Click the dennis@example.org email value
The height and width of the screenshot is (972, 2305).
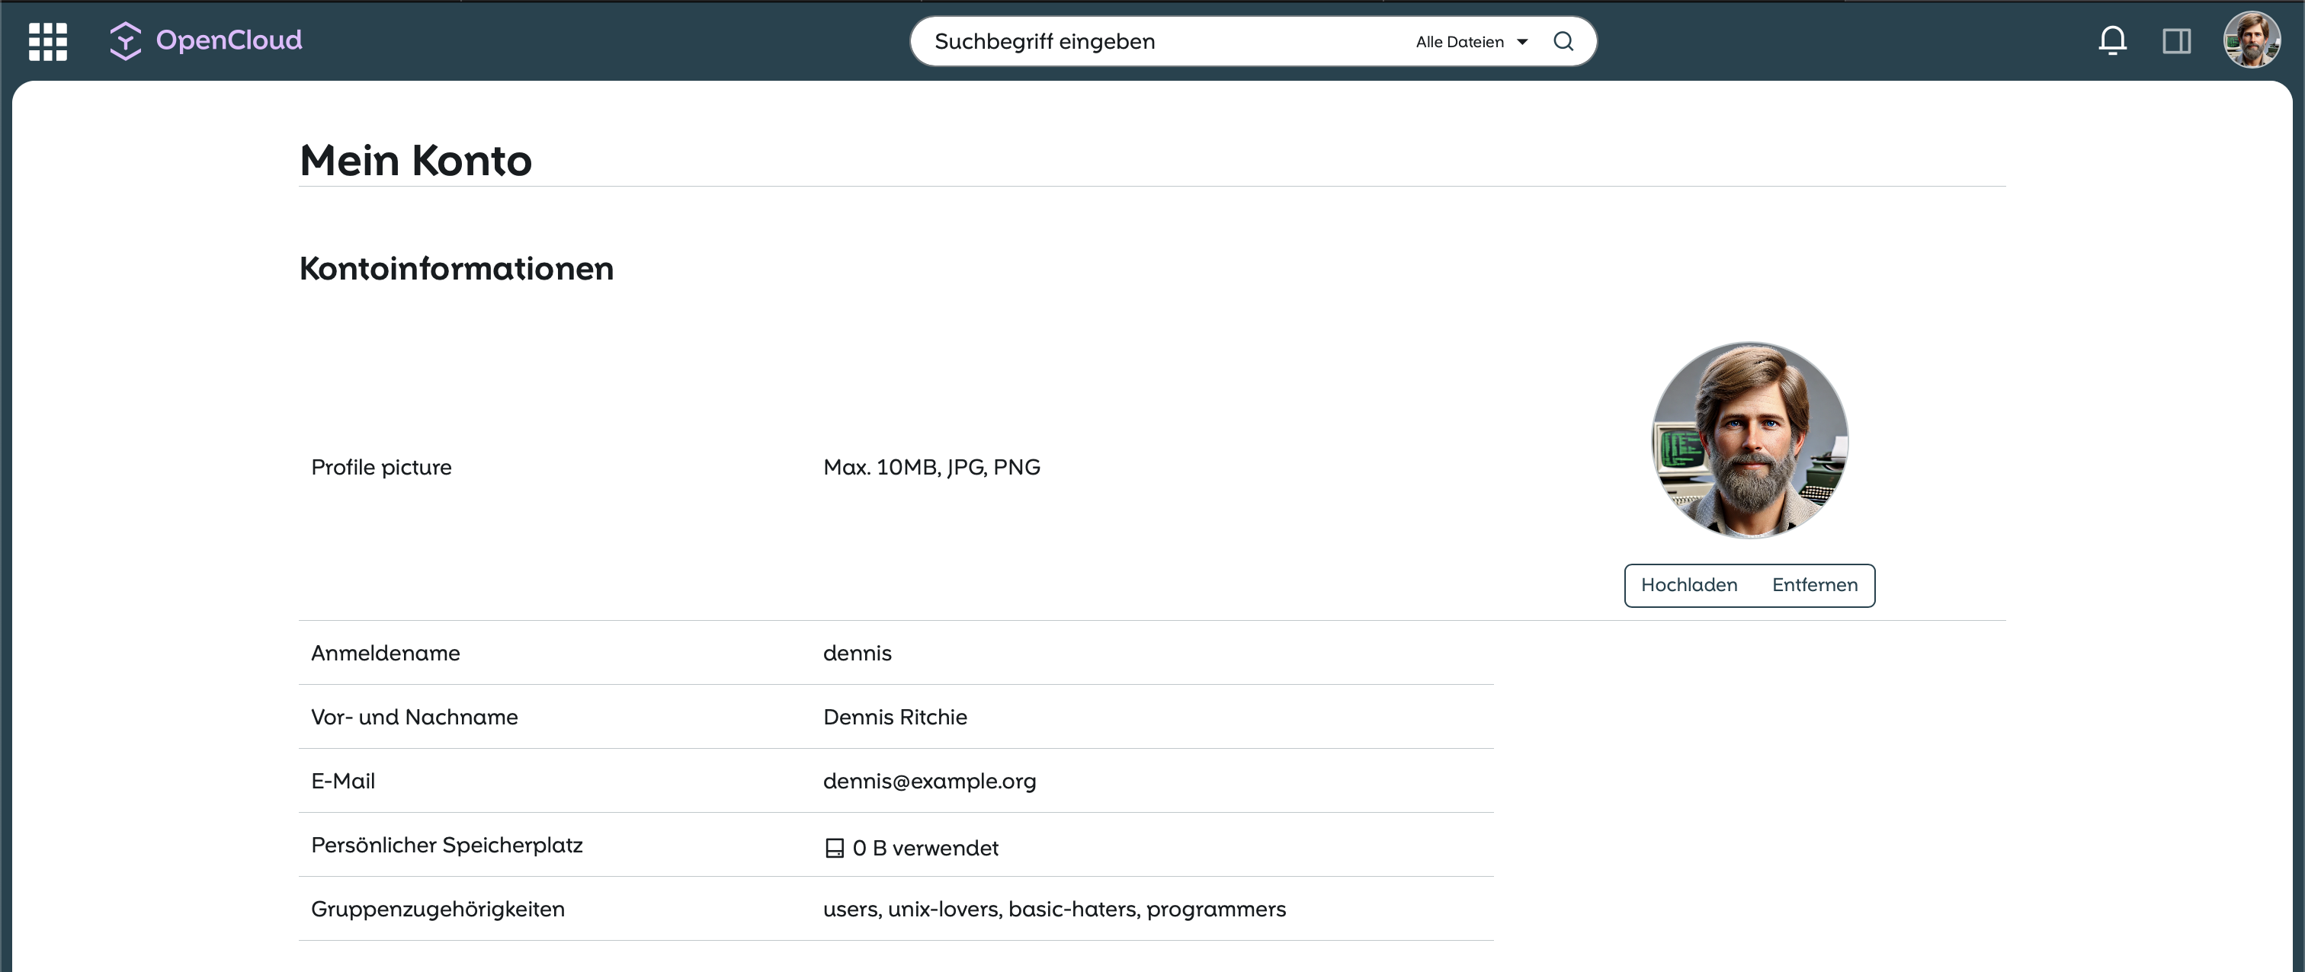click(x=929, y=781)
